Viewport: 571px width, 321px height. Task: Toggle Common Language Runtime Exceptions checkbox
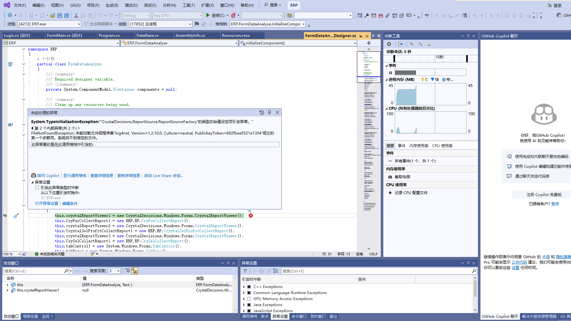click(x=249, y=293)
